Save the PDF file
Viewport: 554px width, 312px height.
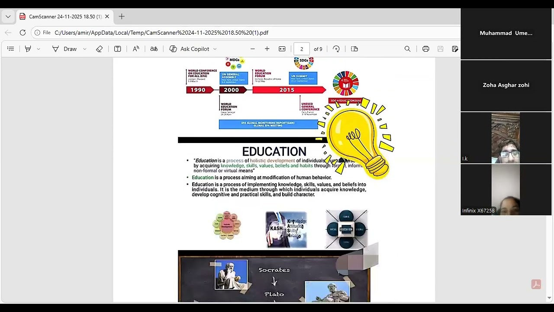click(441, 49)
